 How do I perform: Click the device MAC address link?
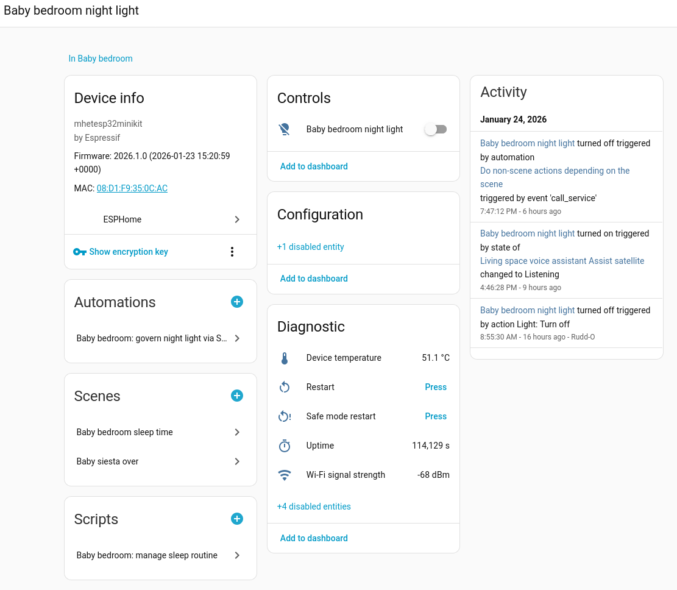coord(132,188)
